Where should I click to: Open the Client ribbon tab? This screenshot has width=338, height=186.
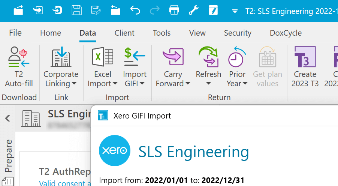[124, 33]
